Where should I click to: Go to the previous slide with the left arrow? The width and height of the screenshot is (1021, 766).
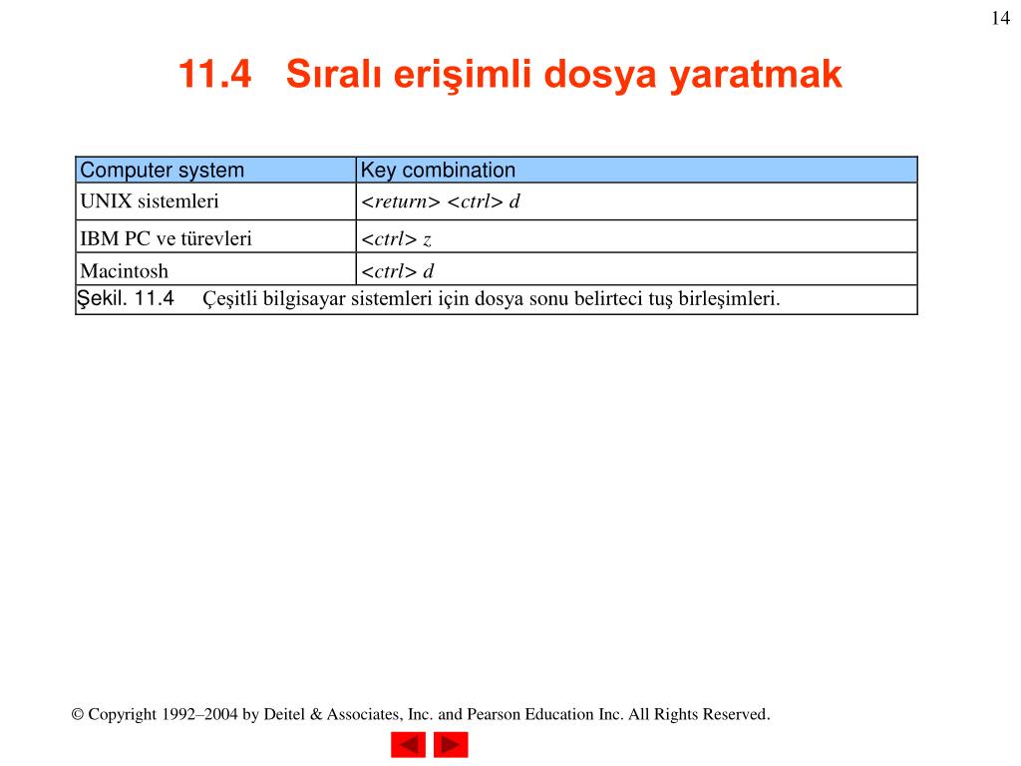[x=408, y=744]
